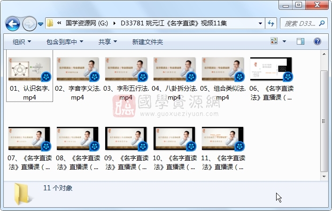Screen dimensions: 332x211
Task: Expand hidden path chevron «
Action: (x=59, y=23)
